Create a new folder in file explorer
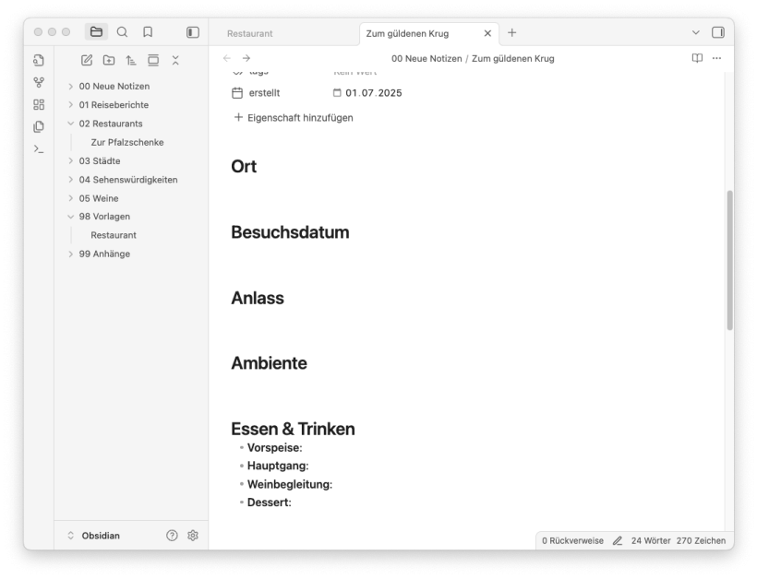This screenshot has width=757, height=579. (x=109, y=60)
